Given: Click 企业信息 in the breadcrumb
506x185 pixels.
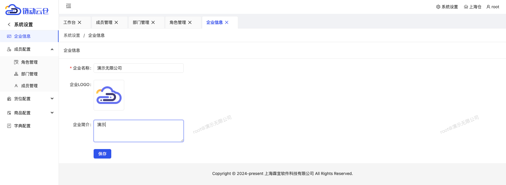Looking at the screenshot, I should coord(97,35).
